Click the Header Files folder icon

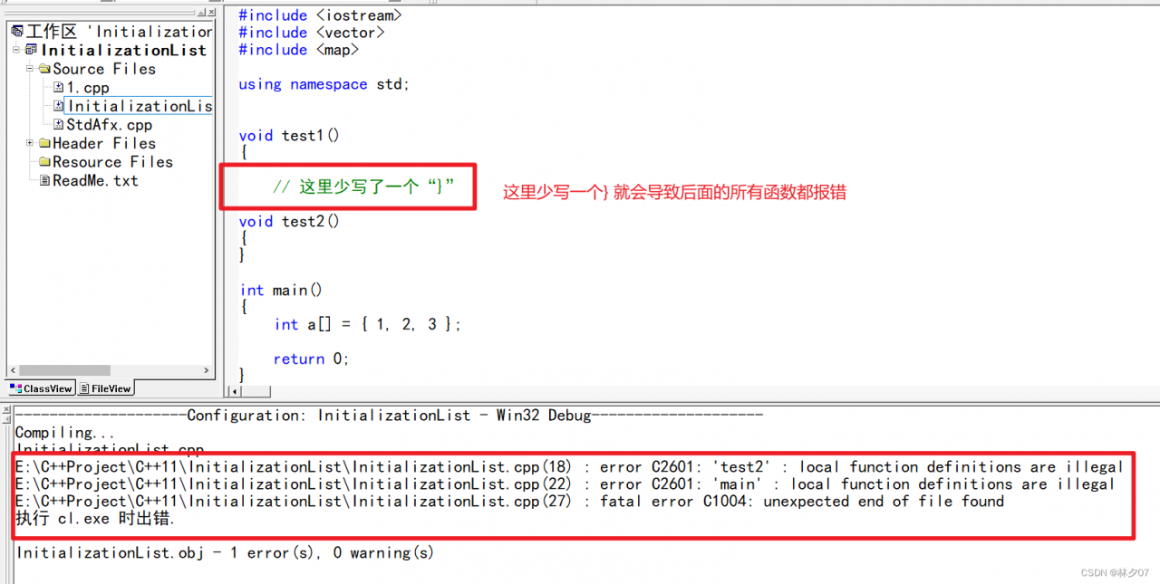(x=44, y=143)
